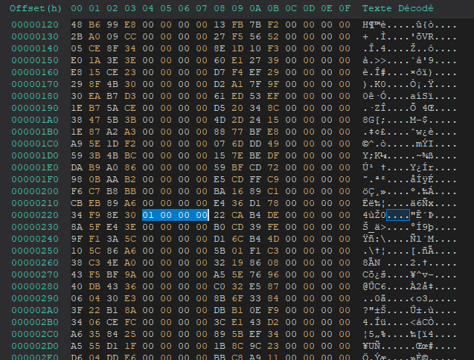Click the offset label 000001C0
Screen dimensions: 474x360
(x=35, y=144)
